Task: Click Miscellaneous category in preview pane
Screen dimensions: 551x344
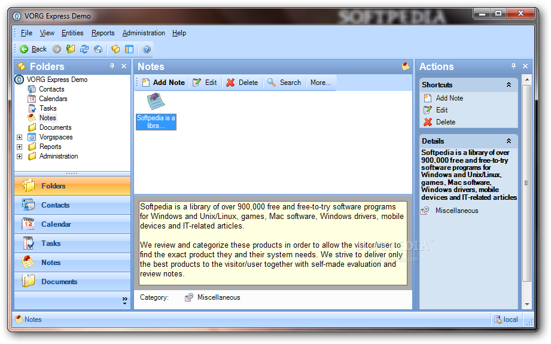Action: [x=212, y=297]
